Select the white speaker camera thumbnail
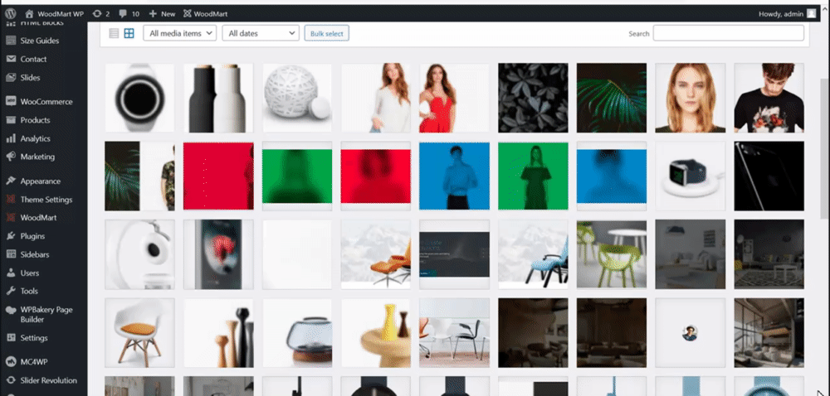Viewport: 830px width, 396px height. coord(139,254)
